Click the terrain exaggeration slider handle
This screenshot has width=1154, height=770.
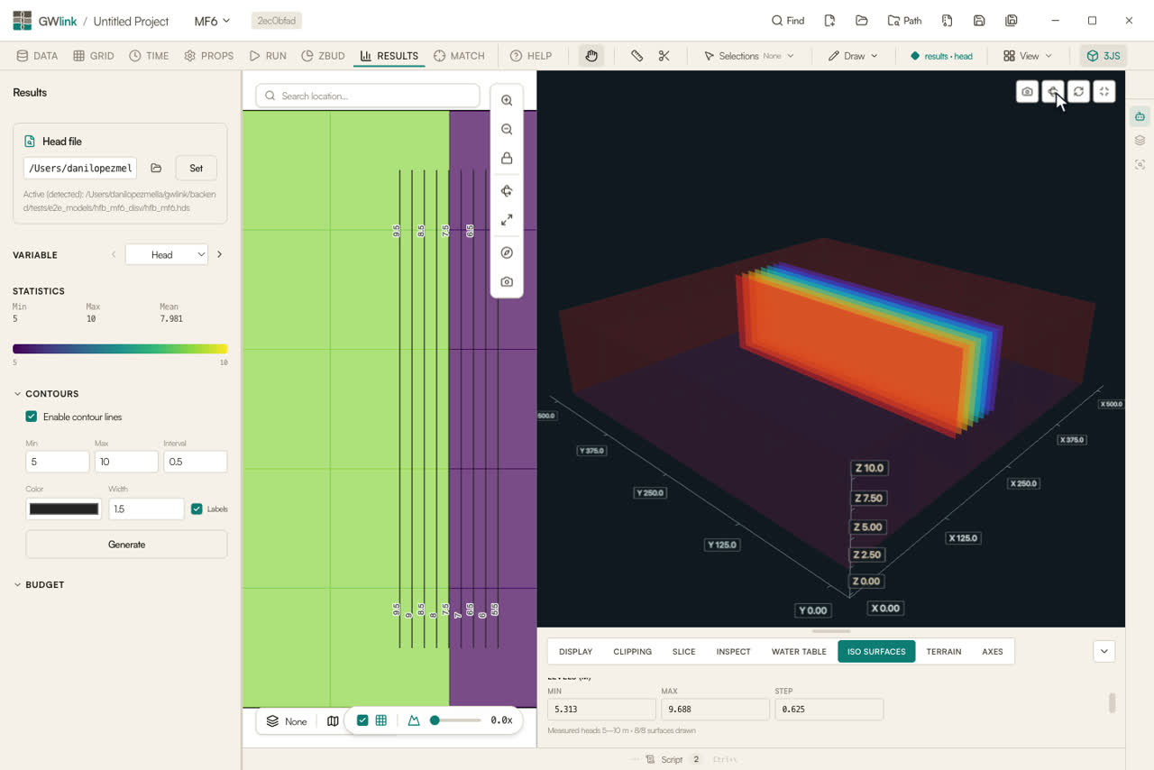[435, 720]
